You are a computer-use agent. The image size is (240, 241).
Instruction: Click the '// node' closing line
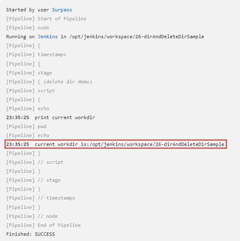pos(32,216)
